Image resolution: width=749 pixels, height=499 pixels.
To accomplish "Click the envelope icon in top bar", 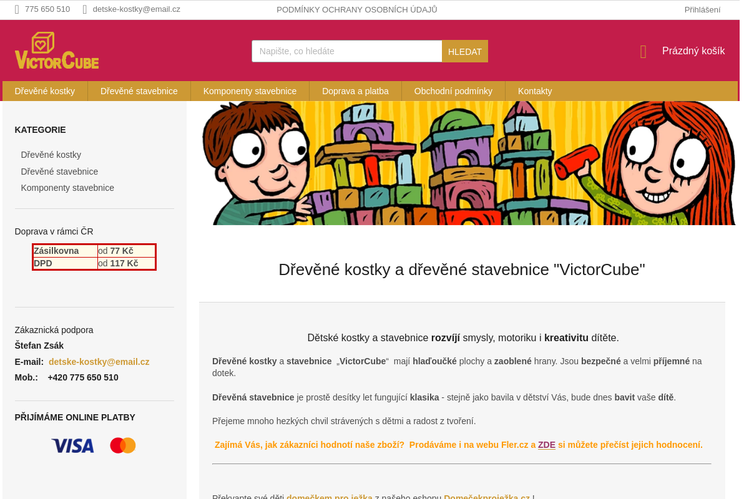I will pyautogui.click(x=85, y=9).
